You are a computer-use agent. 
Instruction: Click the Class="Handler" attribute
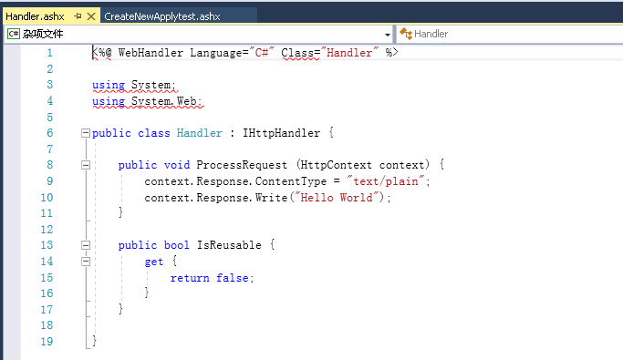[329, 53]
